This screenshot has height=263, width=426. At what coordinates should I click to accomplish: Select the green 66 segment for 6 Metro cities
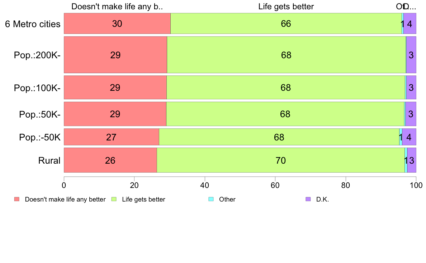click(x=286, y=24)
